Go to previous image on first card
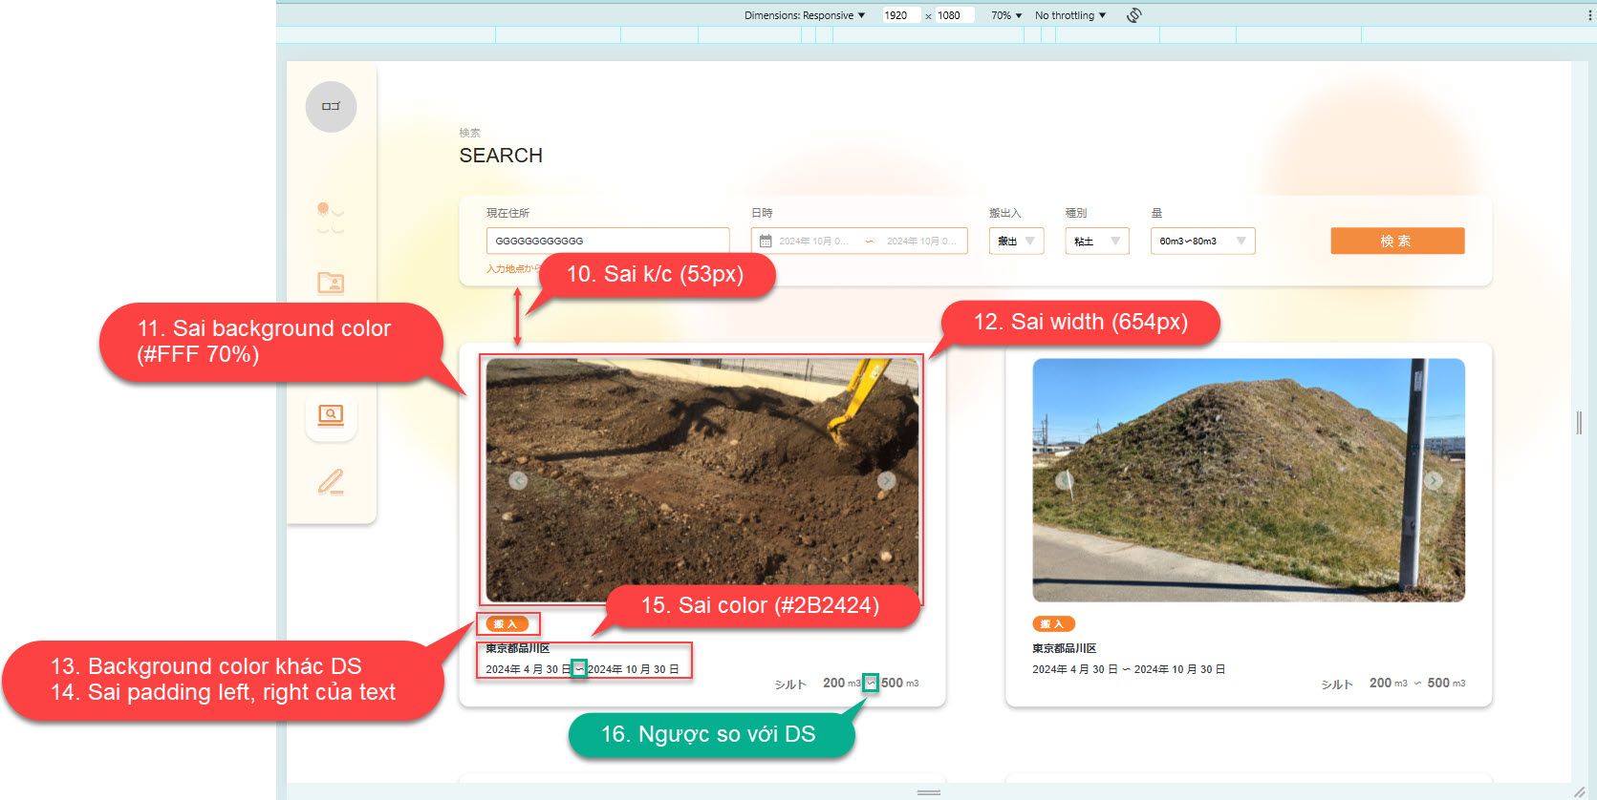Viewport: 1597px width, 800px height. pos(518,481)
